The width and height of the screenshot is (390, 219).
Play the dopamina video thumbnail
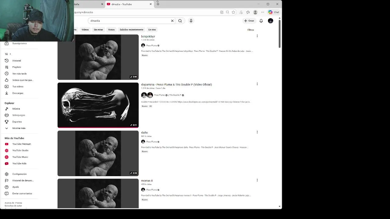tap(98, 105)
